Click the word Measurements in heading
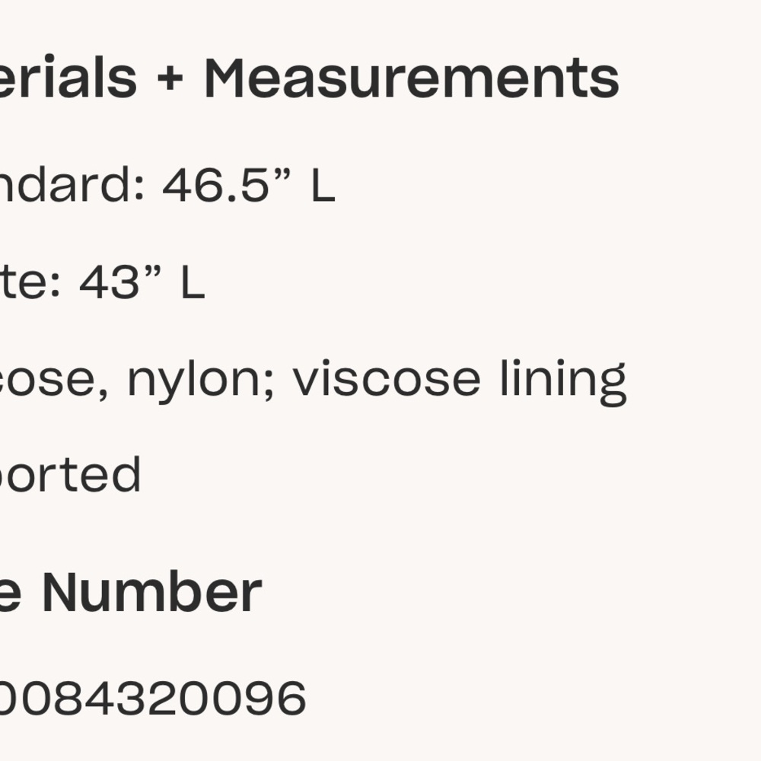The image size is (761, 761). point(412,78)
